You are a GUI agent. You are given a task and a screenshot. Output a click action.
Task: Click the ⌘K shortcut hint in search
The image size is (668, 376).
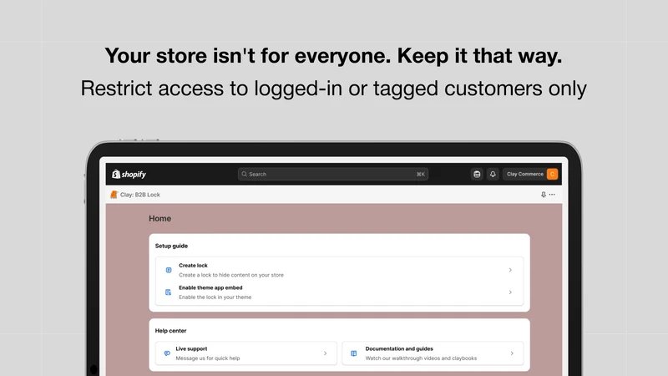click(x=421, y=174)
